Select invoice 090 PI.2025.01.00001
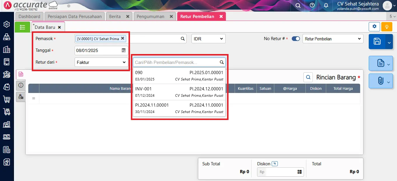 point(179,76)
